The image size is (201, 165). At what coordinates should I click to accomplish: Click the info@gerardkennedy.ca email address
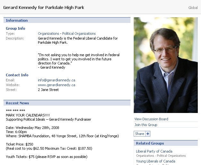56,80
